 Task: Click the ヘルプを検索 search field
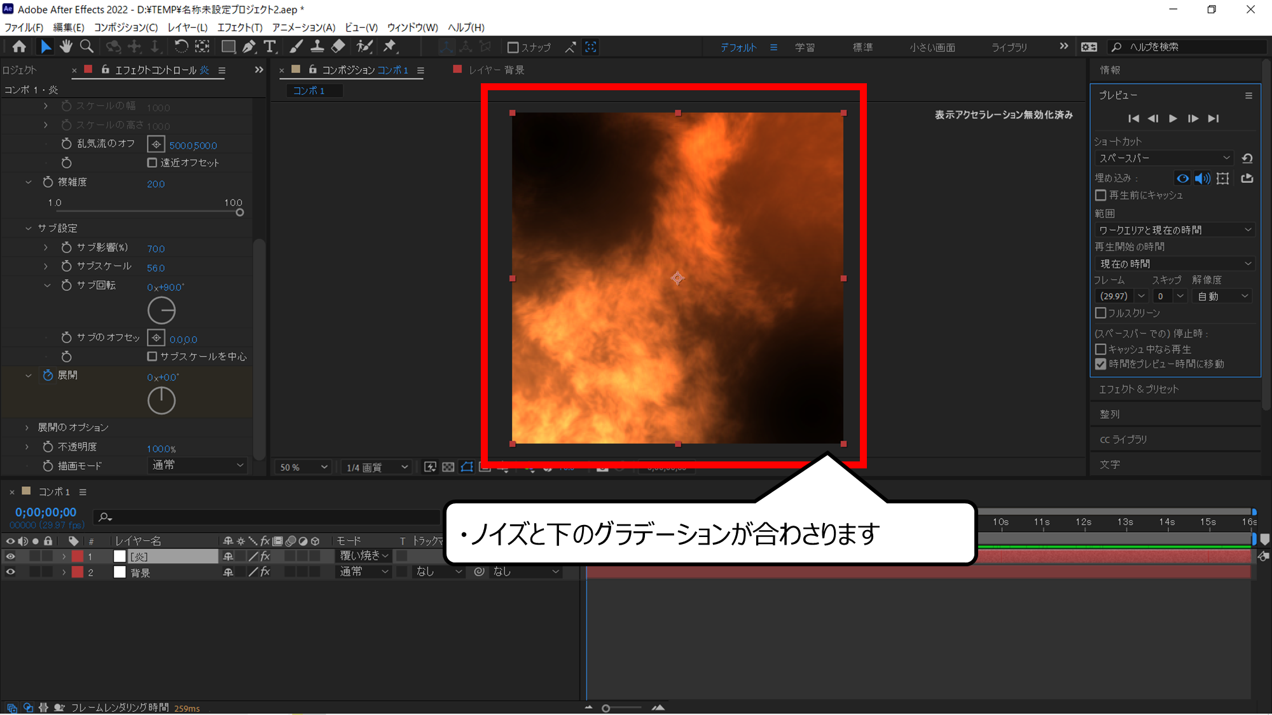pos(1188,47)
